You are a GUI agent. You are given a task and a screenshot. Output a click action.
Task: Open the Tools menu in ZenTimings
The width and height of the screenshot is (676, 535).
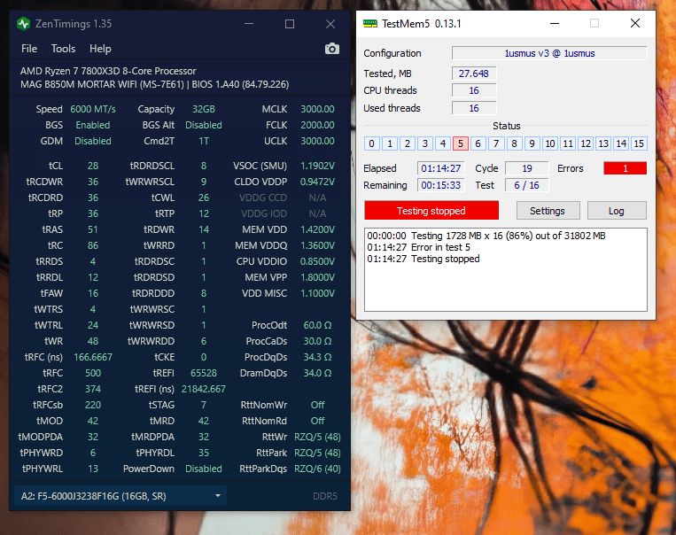pyautogui.click(x=64, y=49)
